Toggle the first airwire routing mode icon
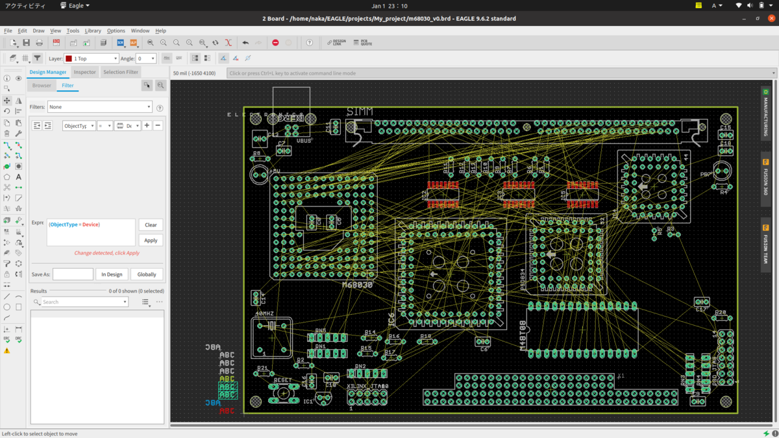779x438 pixels. tap(223, 58)
